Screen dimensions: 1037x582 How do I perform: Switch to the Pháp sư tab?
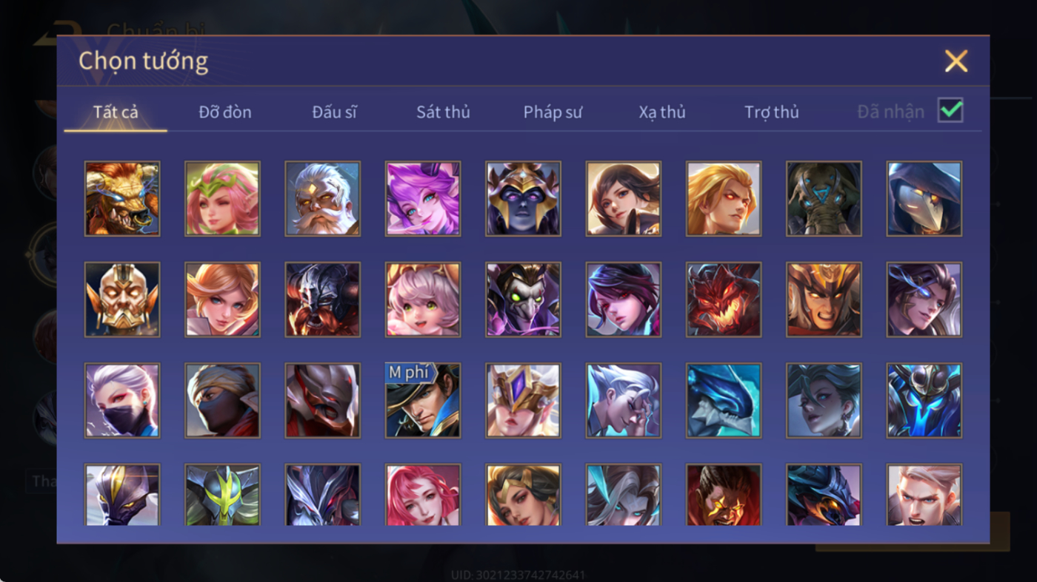pos(553,112)
